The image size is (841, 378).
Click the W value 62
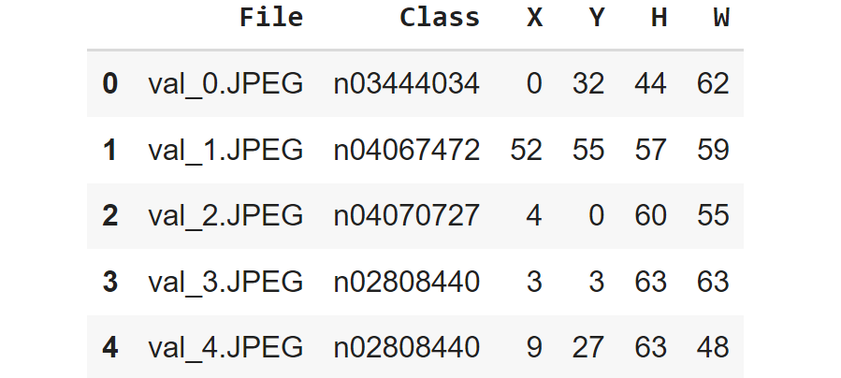(x=713, y=83)
